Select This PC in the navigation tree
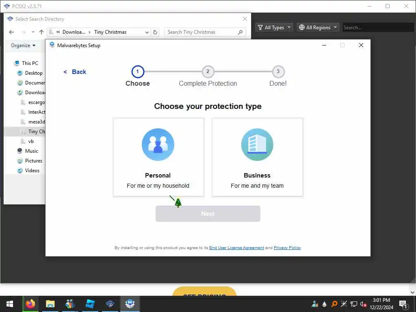416x312 pixels. (x=30, y=63)
